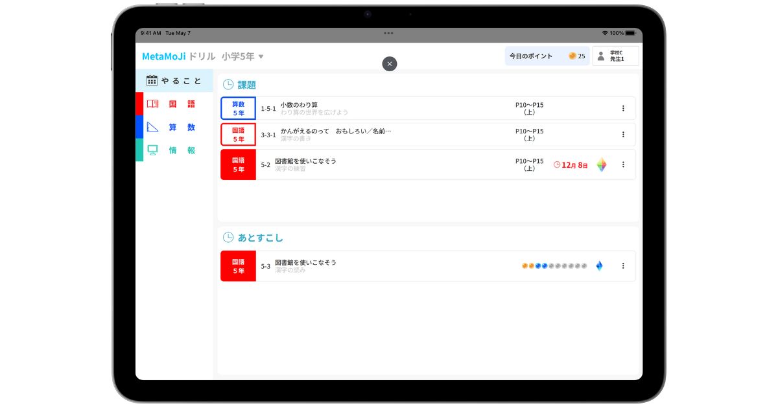Open the 学校C 先生1 account profile
778x408 pixels.
click(x=615, y=56)
